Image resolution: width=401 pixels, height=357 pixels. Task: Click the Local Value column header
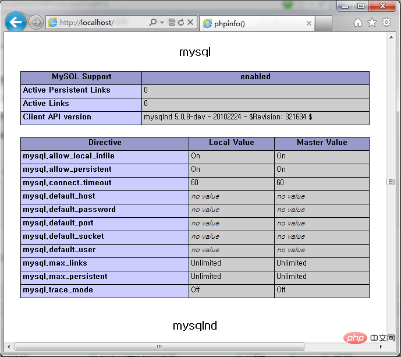click(232, 144)
